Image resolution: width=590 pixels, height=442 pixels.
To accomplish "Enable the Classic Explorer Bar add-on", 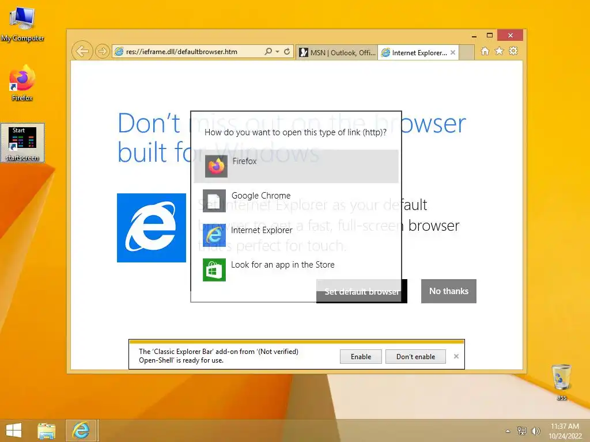I will (x=361, y=357).
